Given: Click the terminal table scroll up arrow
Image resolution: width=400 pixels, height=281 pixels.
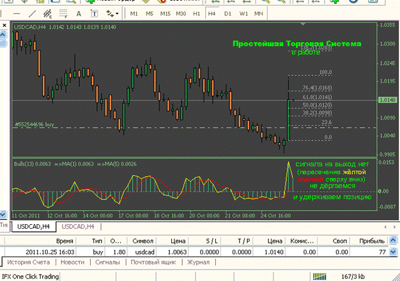Looking at the screenshot, I should [x=393, y=240].
